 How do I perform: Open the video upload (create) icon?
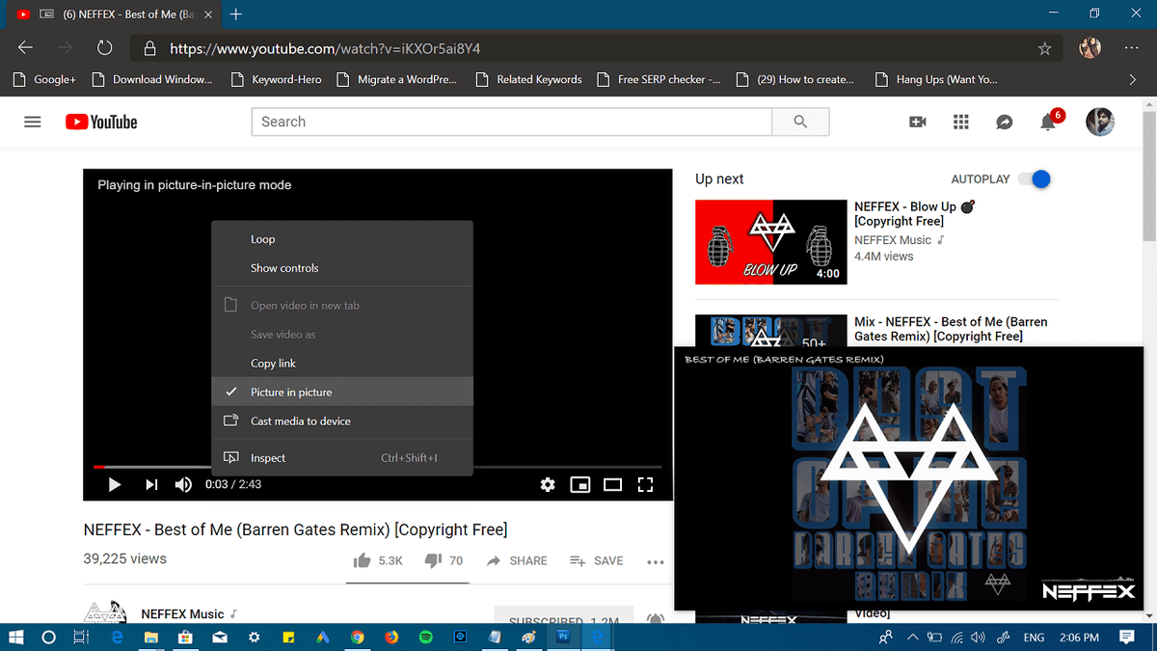(x=917, y=122)
